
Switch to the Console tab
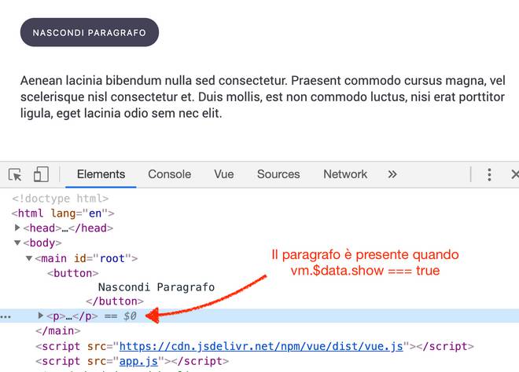tap(169, 174)
